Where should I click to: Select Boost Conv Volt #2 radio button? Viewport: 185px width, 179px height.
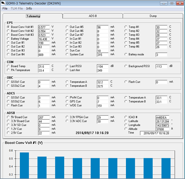[x=8, y=31]
